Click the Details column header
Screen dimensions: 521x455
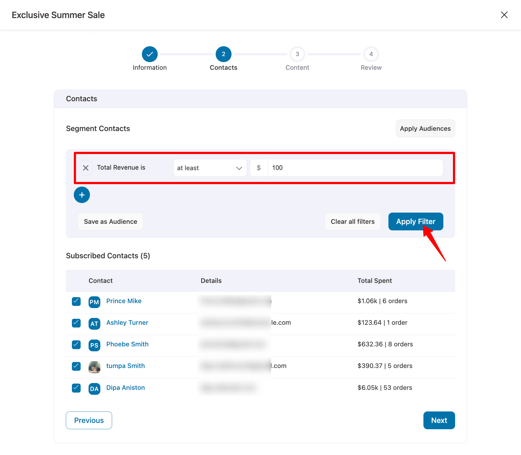211,281
